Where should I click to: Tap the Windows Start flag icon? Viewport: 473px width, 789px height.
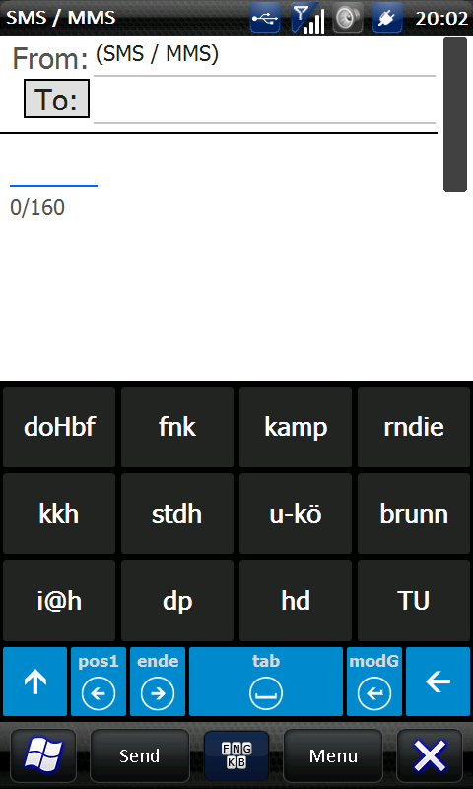(x=43, y=755)
